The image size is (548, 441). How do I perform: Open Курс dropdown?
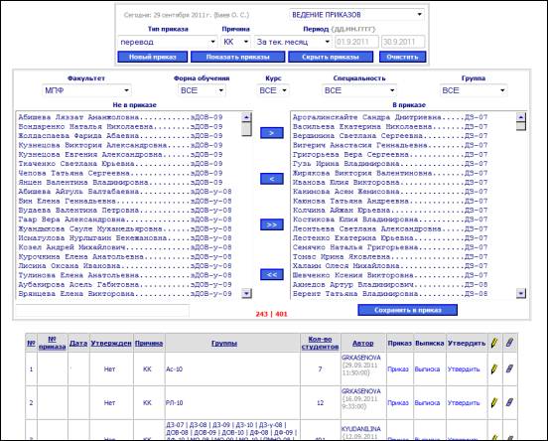pyautogui.click(x=273, y=90)
